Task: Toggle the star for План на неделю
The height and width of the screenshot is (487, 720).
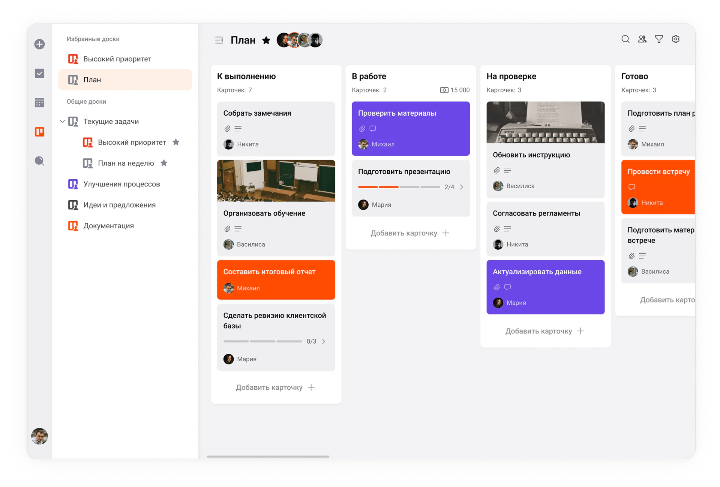Action: pyautogui.click(x=164, y=163)
